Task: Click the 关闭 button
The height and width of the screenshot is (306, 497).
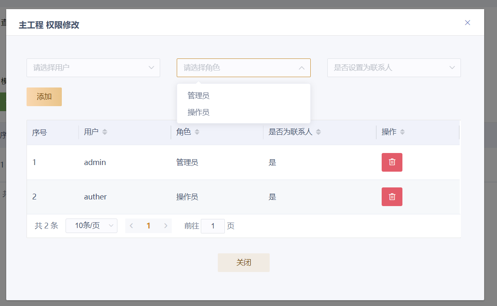Action: click(244, 262)
